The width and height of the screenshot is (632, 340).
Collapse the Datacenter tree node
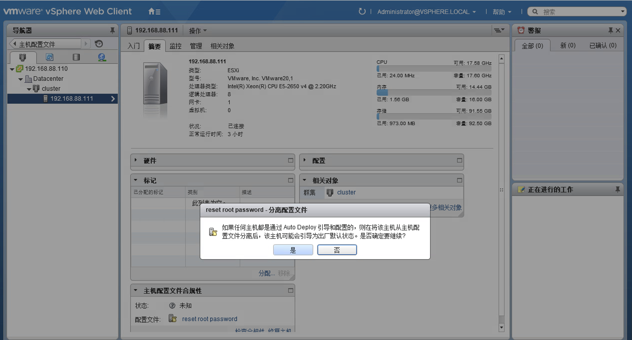(20, 79)
